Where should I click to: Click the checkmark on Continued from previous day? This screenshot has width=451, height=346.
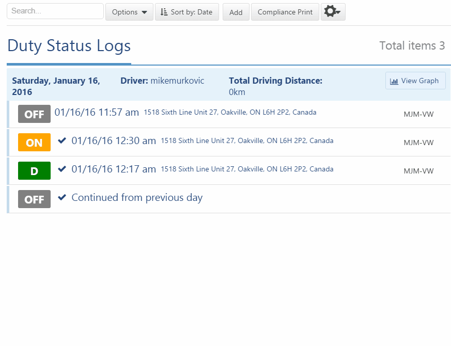point(62,197)
